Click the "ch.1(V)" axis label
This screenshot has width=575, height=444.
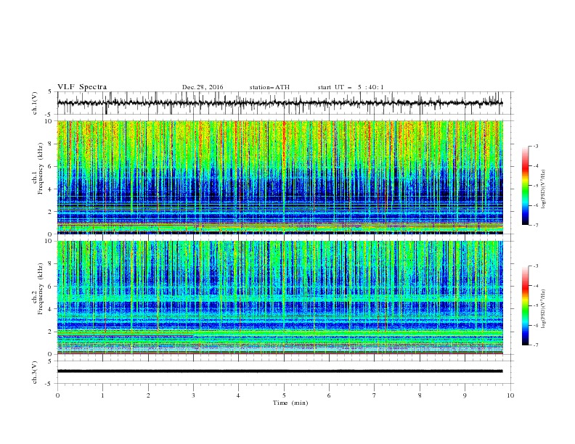[x=35, y=103]
